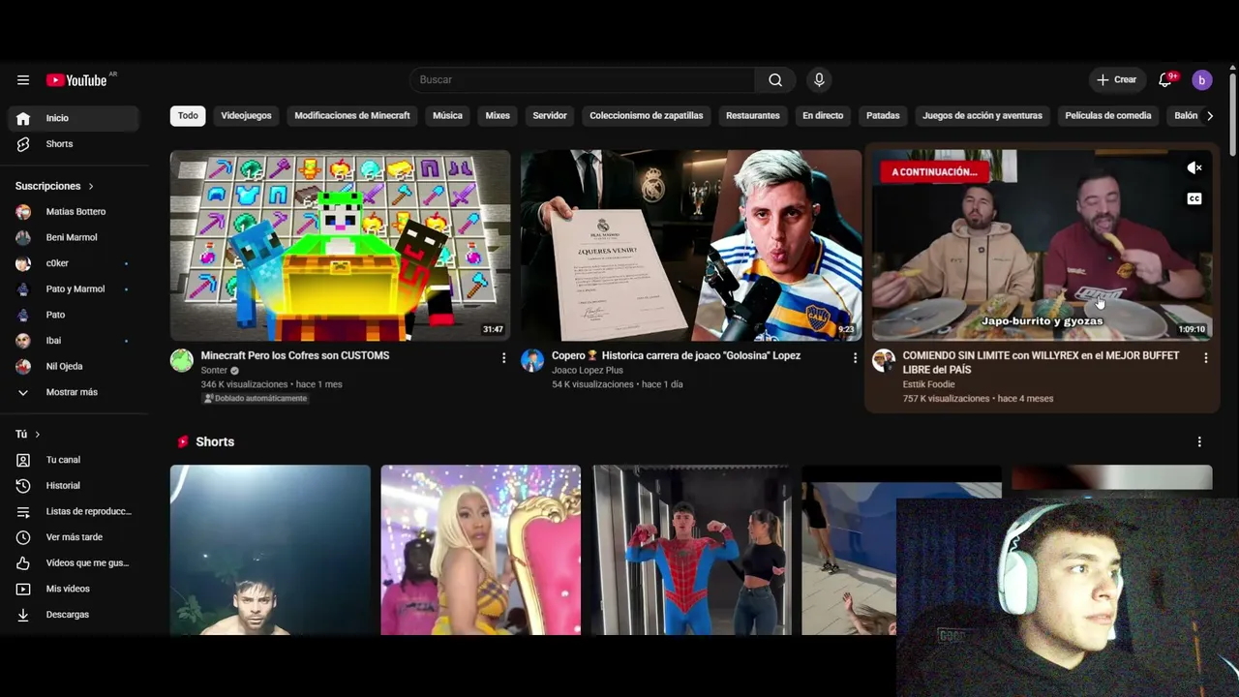
Task: Open Matias Bottero channel avatar
Action: (23, 212)
